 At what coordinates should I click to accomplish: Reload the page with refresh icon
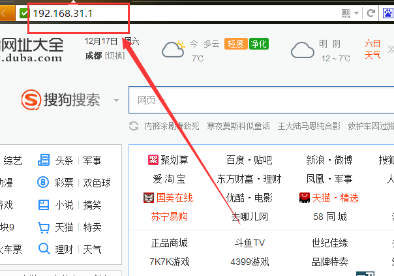pyautogui.click(x=371, y=13)
